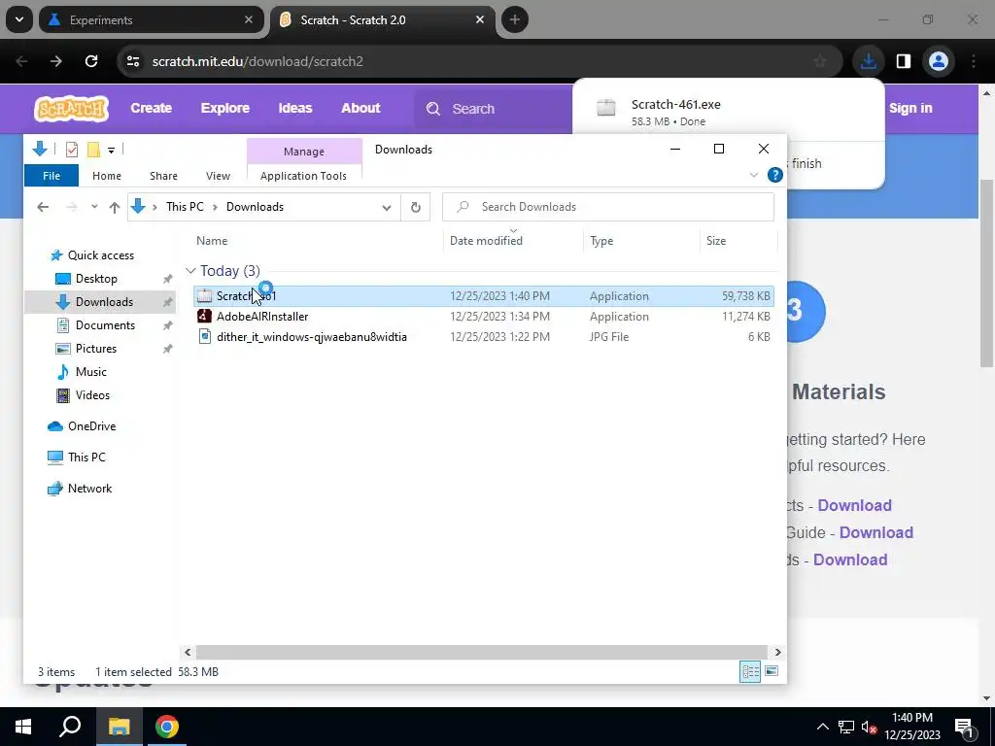Image resolution: width=995 pixels, height=746 pixels.
Task: Open the View ribbon tab
Action: (x=218, y=176)
